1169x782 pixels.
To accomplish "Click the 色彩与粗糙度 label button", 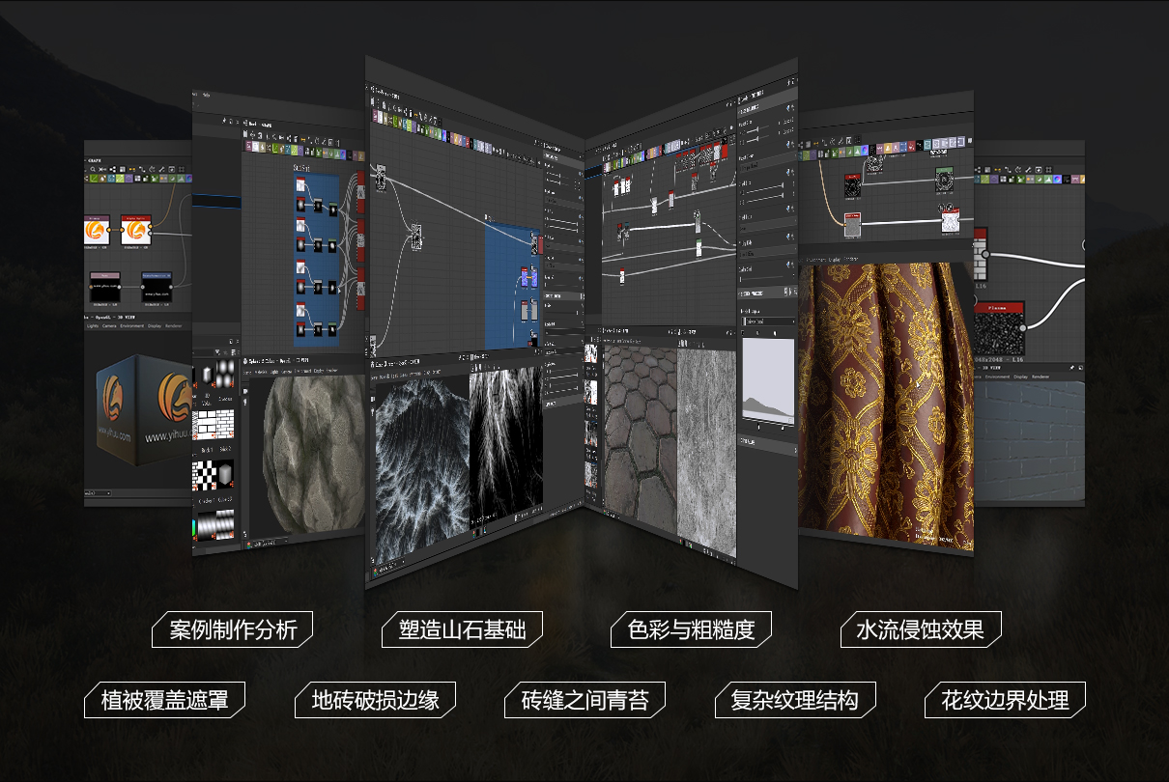I will click(692, 630).
